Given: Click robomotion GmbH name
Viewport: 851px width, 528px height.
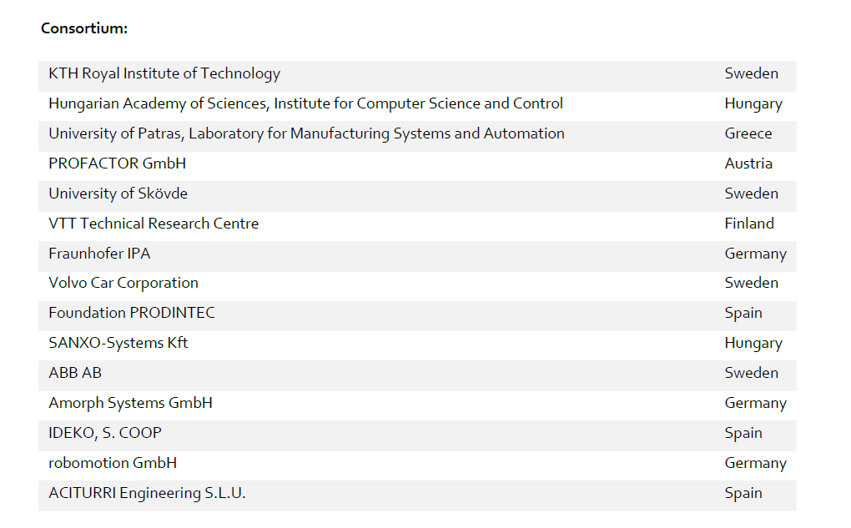Looking at the screenshot, I should click(113, 463).
